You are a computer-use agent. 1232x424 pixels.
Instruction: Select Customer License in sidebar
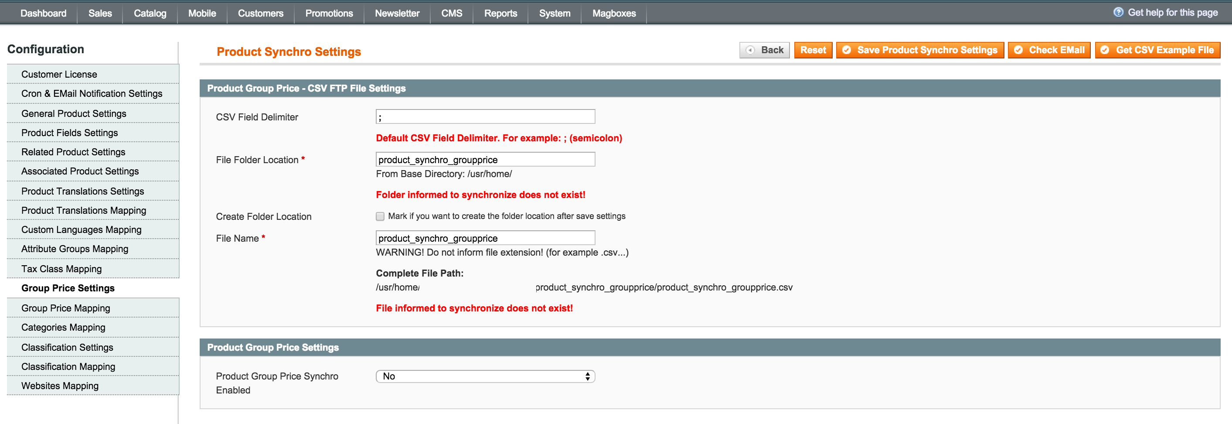(93, 74)
